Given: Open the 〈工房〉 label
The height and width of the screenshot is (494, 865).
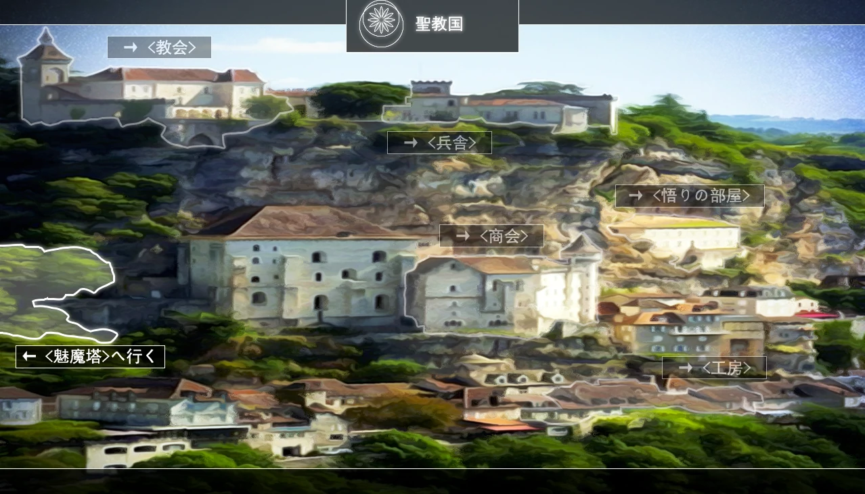Looking at the screenshot, I should [x=714, y=368].
